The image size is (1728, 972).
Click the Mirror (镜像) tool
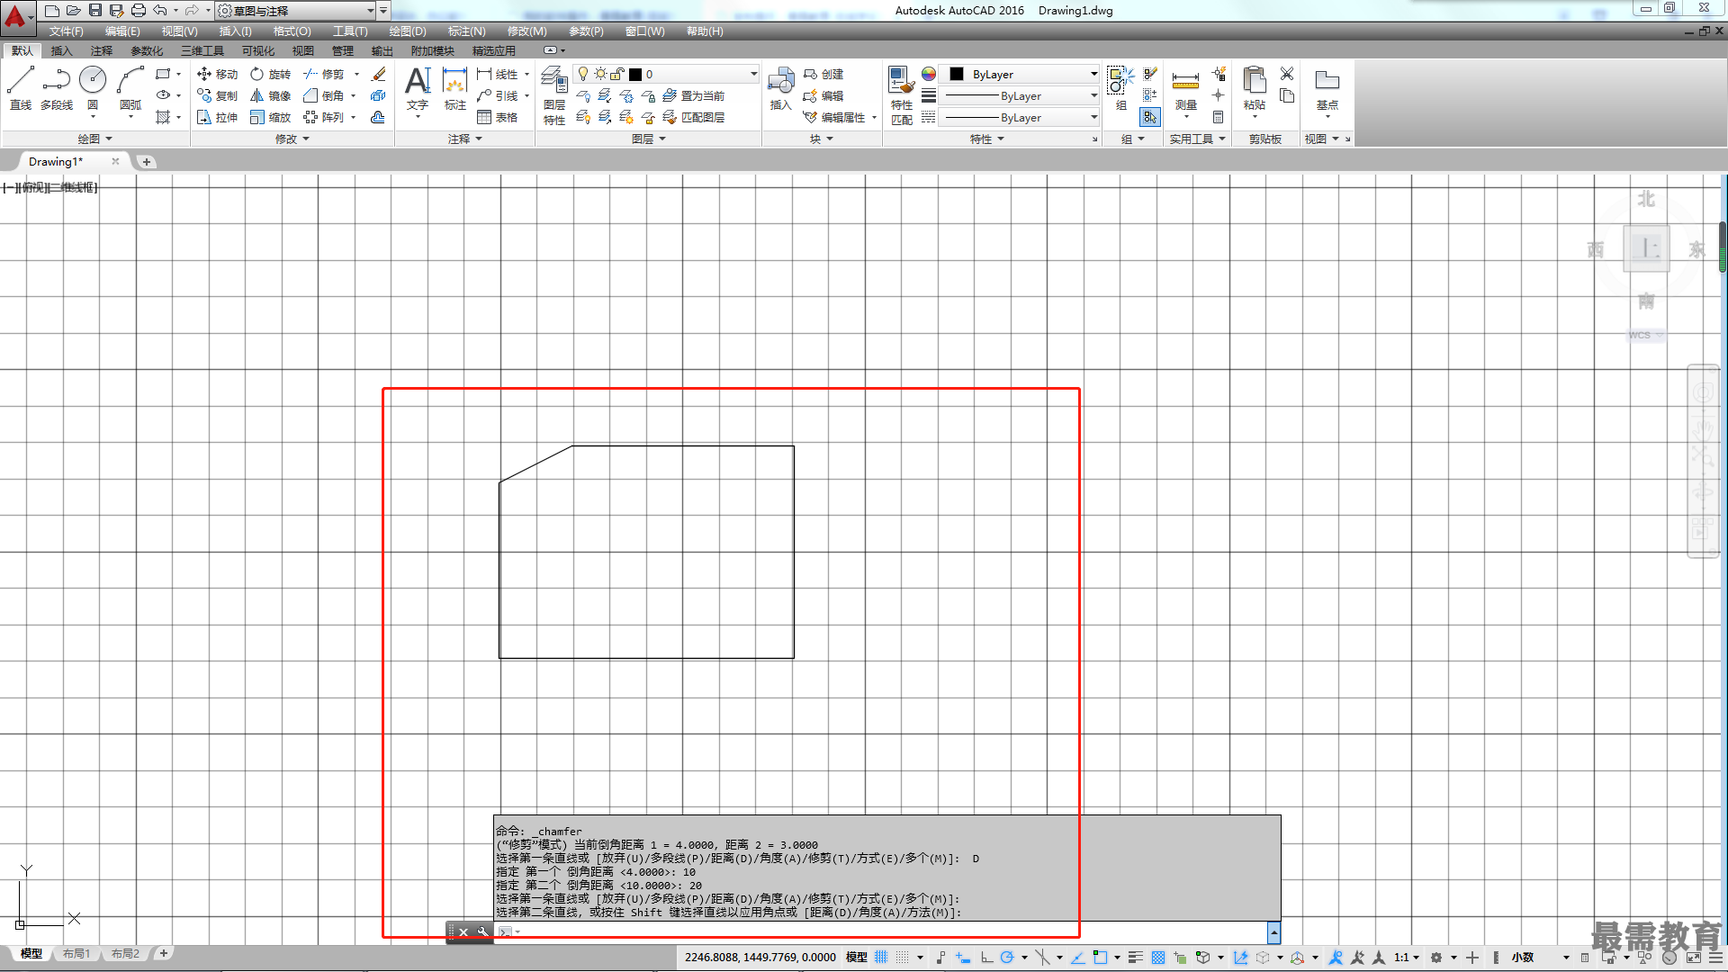point(270,95)
